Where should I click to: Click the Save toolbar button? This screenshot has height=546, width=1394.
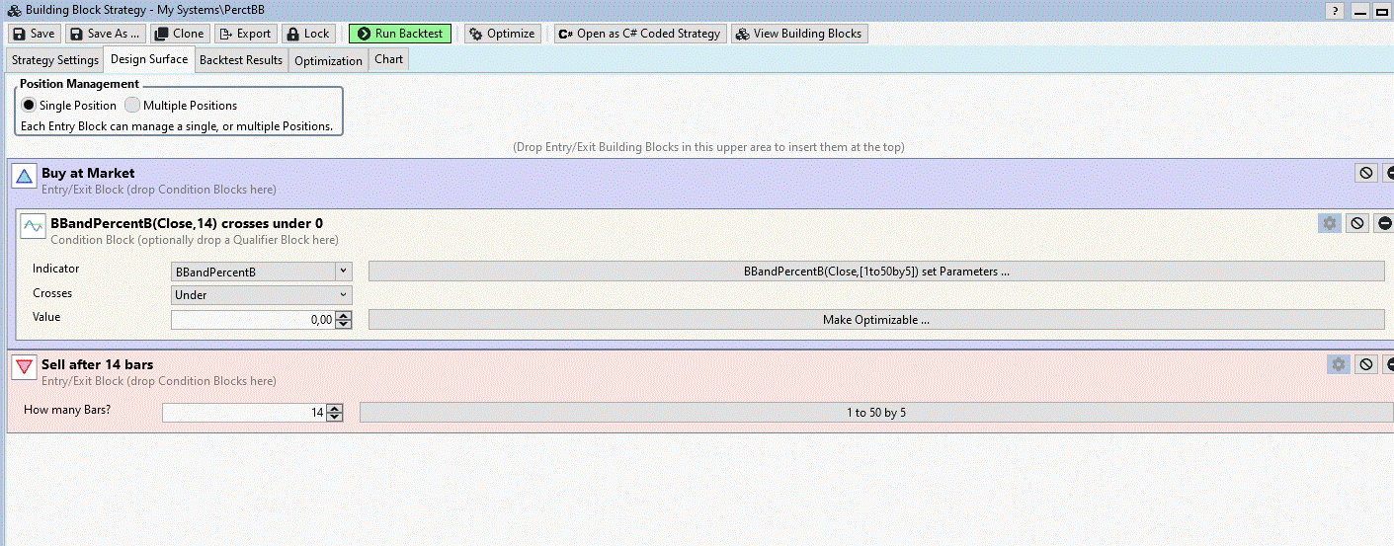(34, 34)
